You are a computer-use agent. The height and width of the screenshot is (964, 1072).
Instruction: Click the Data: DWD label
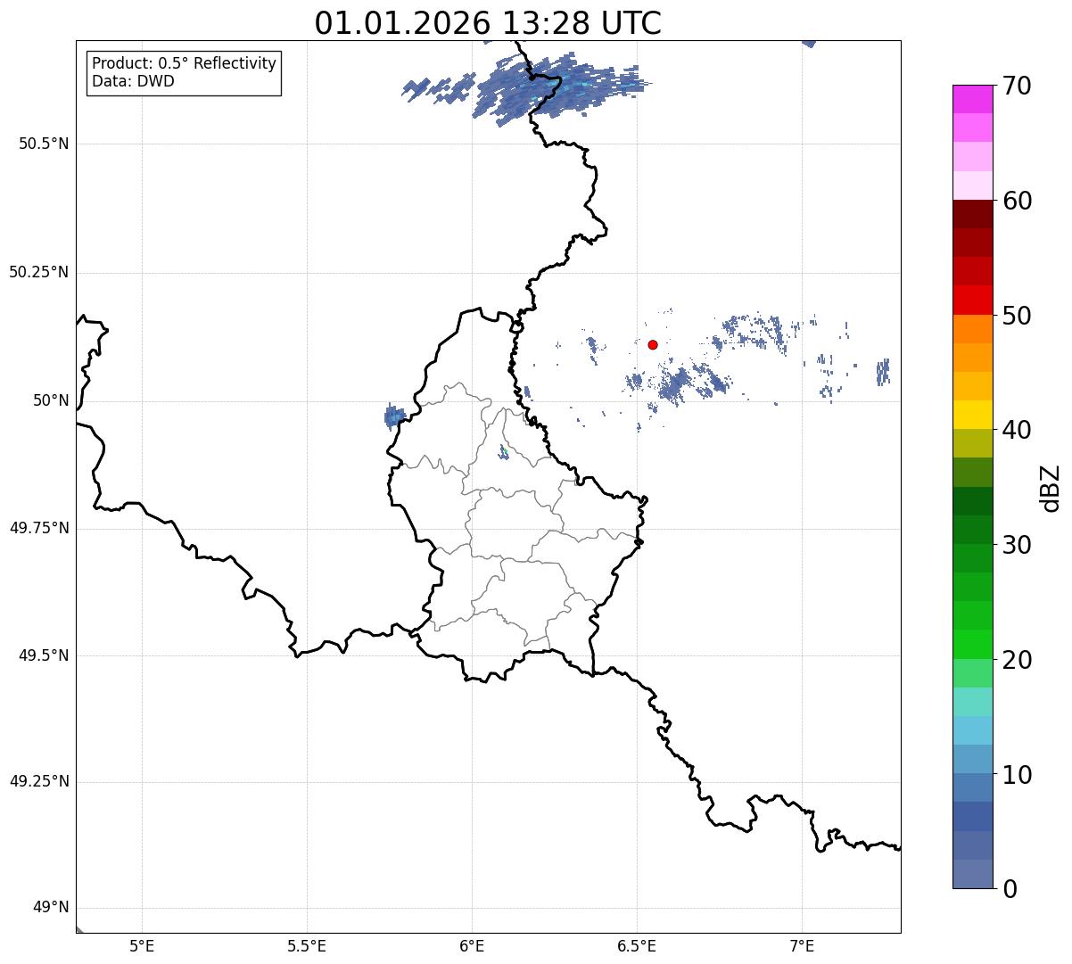[133, 82]
